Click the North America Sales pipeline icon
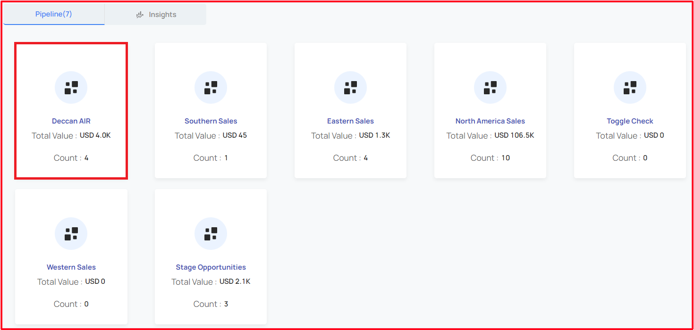The image size is (694, 330). click(x=491, y=88)
